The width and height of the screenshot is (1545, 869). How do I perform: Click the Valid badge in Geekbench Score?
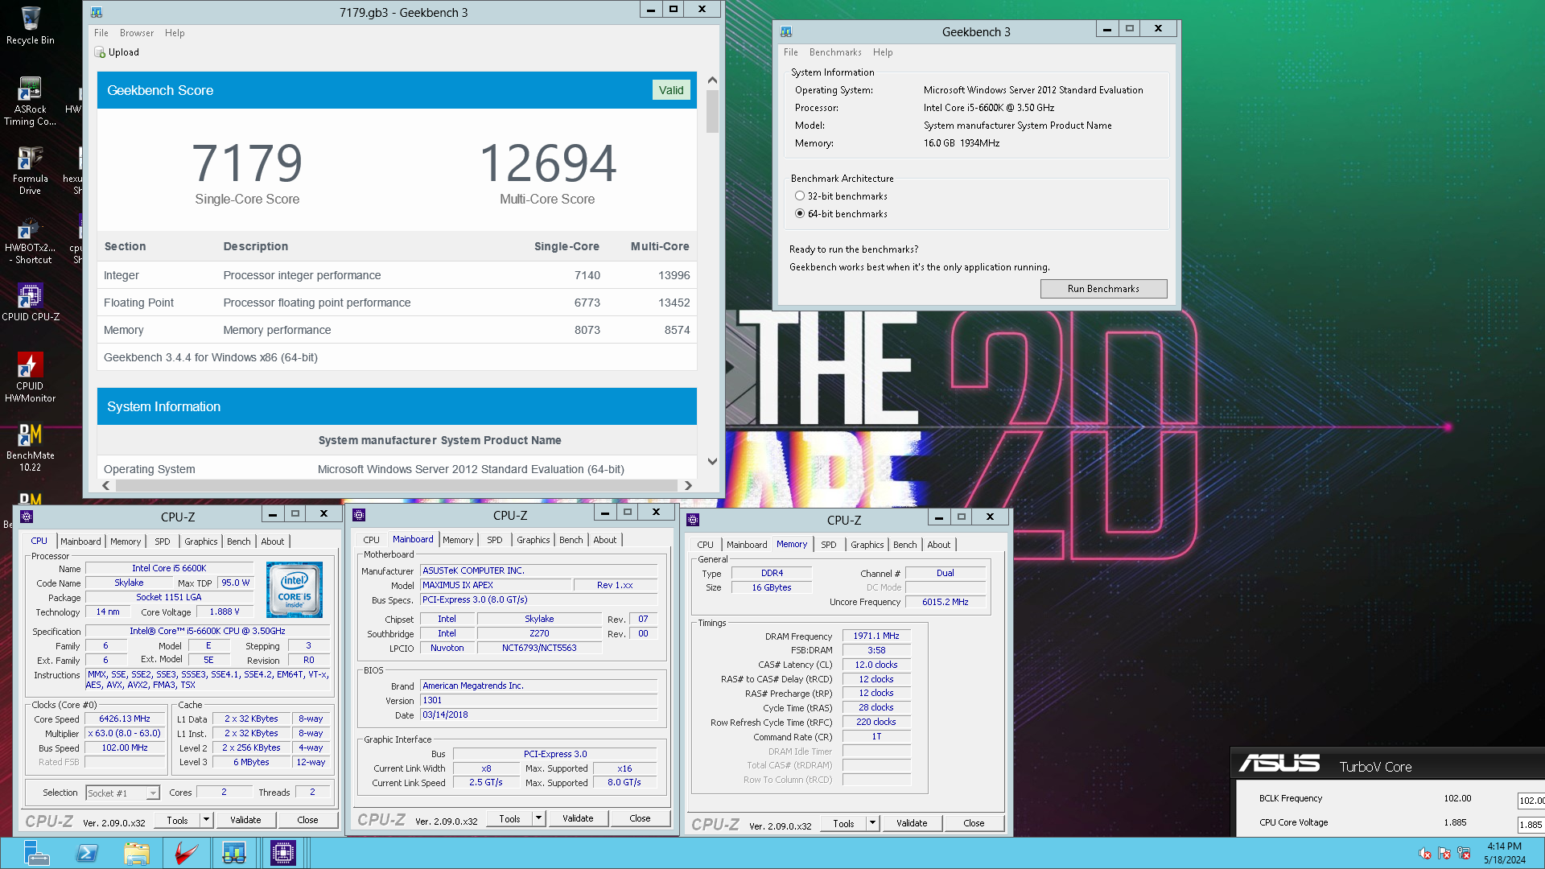point(671,90)
